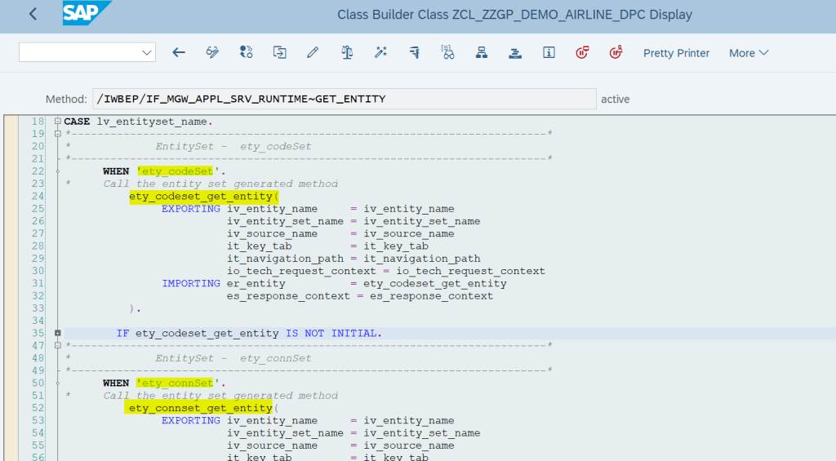Collapse the CASE block at line 18
Screen dimensions: 836x461
[58, 122]
